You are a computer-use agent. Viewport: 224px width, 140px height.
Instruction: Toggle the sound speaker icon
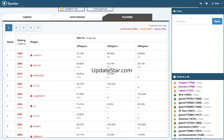[201, 3]
